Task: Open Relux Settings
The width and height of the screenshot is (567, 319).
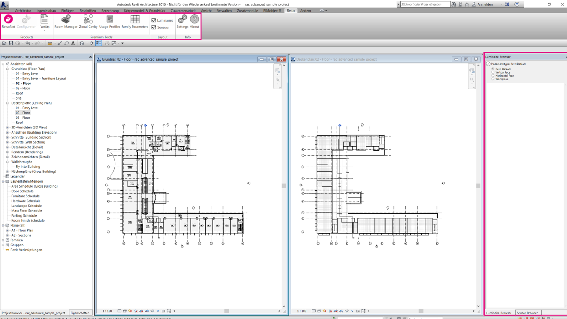Action: (182, 21)
